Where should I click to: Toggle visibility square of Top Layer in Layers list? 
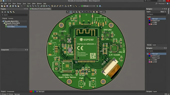point(151,19)
